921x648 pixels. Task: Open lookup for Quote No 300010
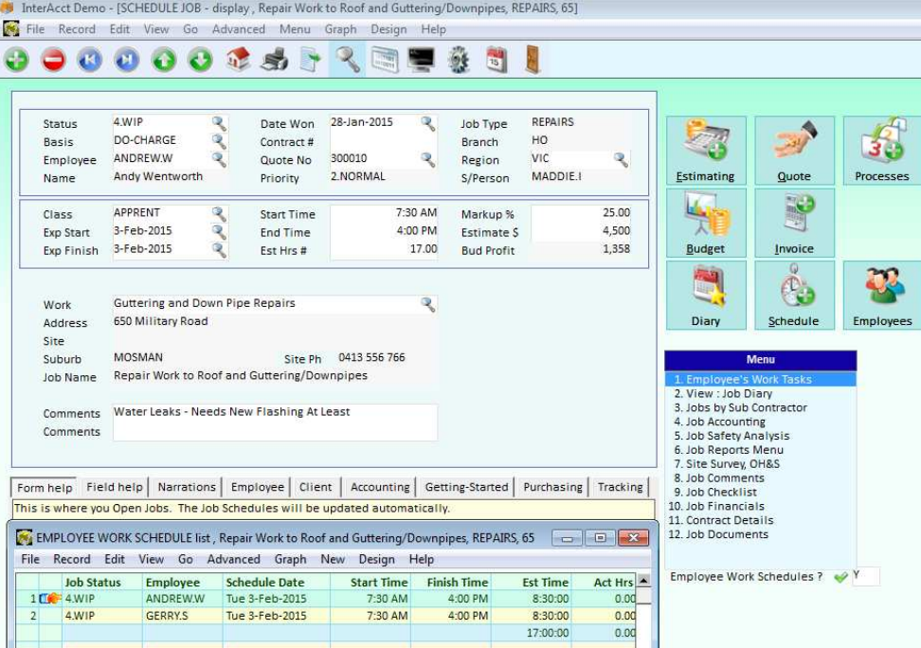click(x=427, y=158)
